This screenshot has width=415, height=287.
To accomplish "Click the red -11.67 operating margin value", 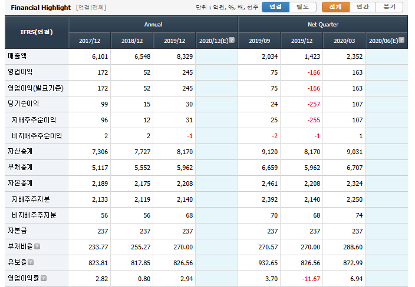I will pyautogui.click(x=311, y=279).
